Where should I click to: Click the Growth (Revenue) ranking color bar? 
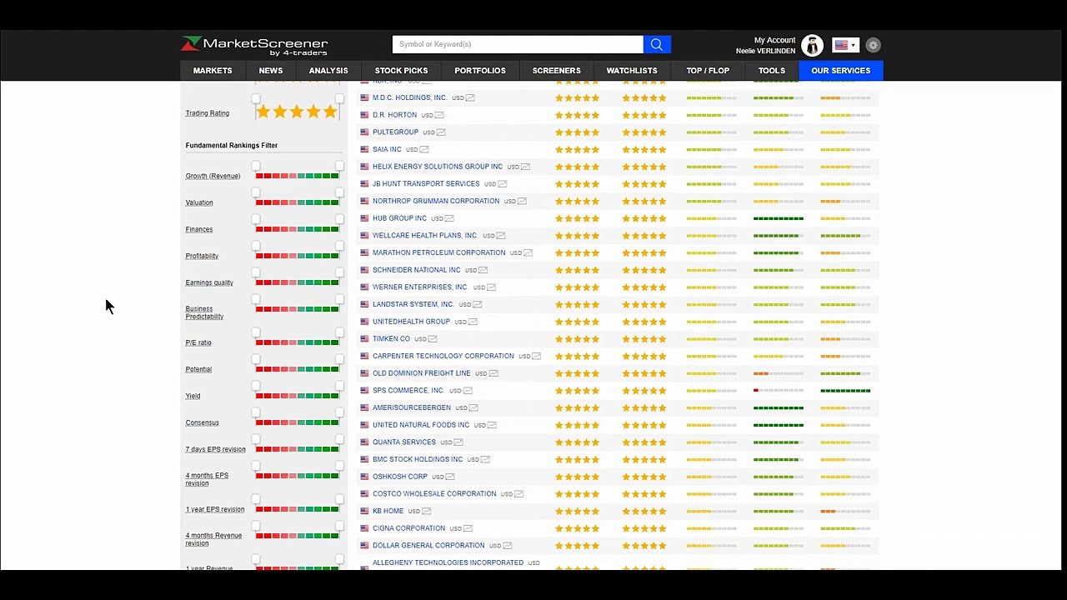(297, 176)
